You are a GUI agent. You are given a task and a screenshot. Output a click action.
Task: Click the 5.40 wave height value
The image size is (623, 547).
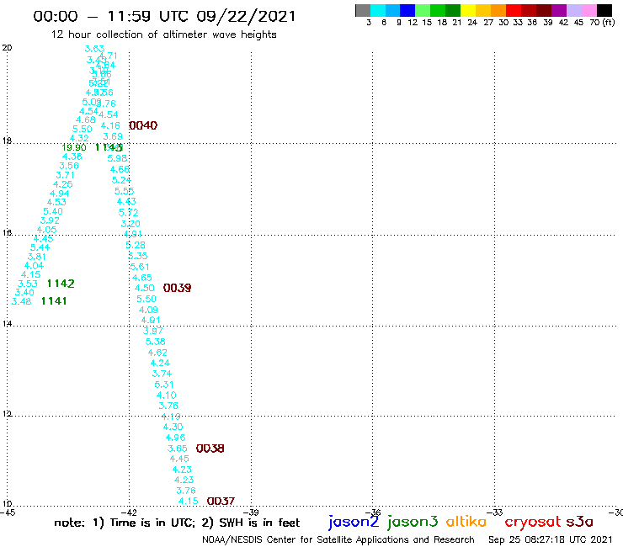click(x=53, y=211)
